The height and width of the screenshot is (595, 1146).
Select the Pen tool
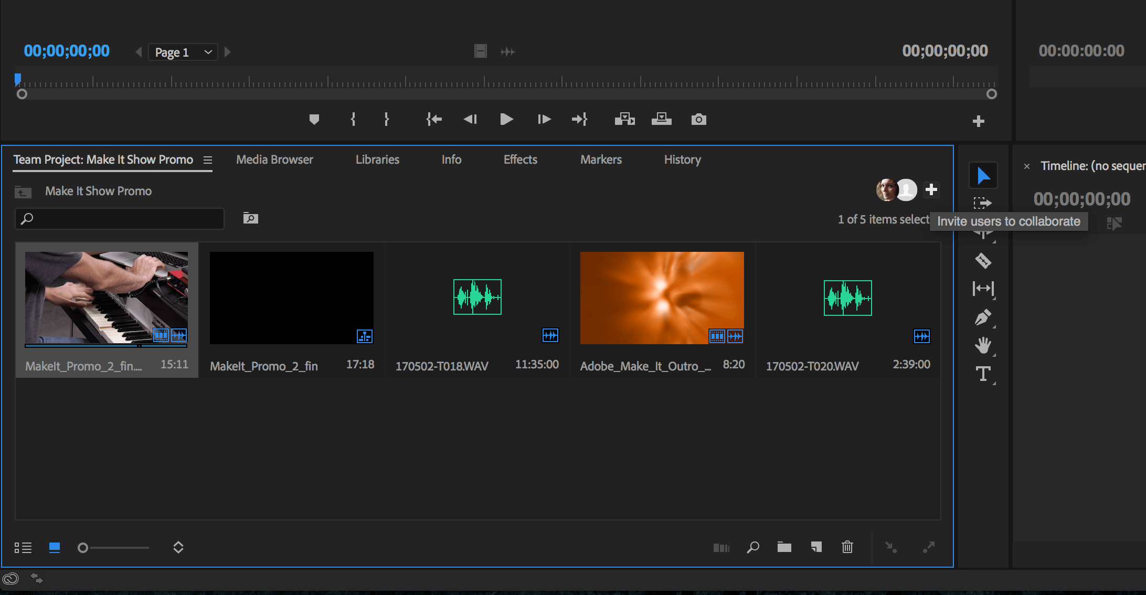point(982,317)
